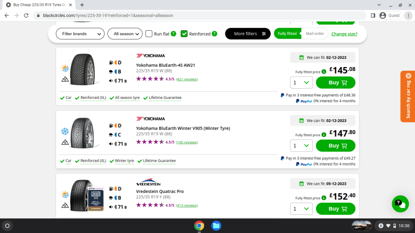415x233 pixels.
Task: Tick the Run flat checkbox
Action: pyautogui.click(x=149, y=34)
